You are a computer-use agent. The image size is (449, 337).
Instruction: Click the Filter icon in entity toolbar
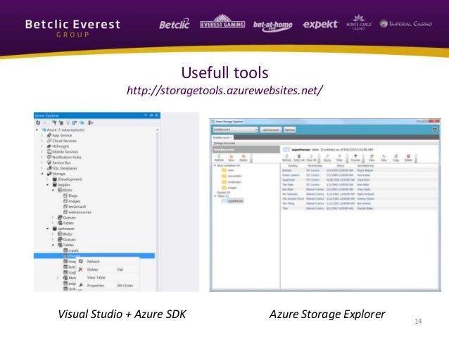[340, 158]
